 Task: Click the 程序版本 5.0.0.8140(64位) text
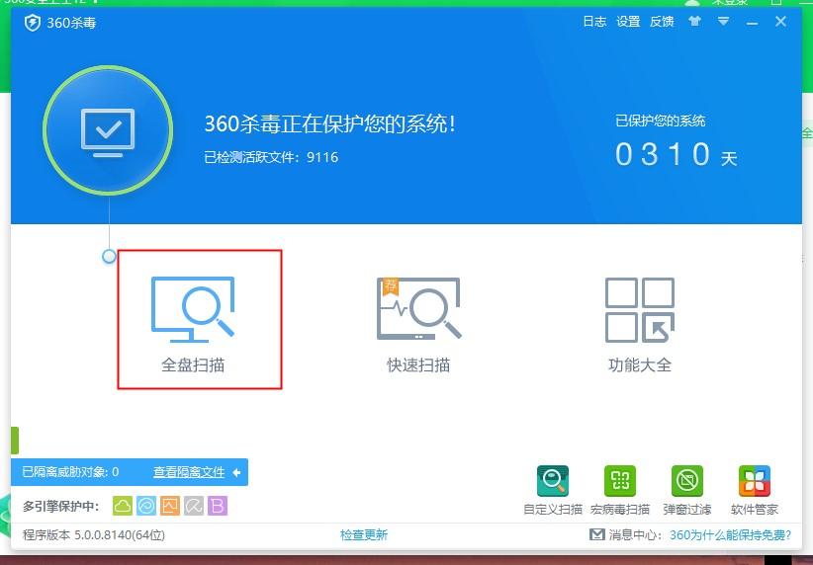coord(94,535)
